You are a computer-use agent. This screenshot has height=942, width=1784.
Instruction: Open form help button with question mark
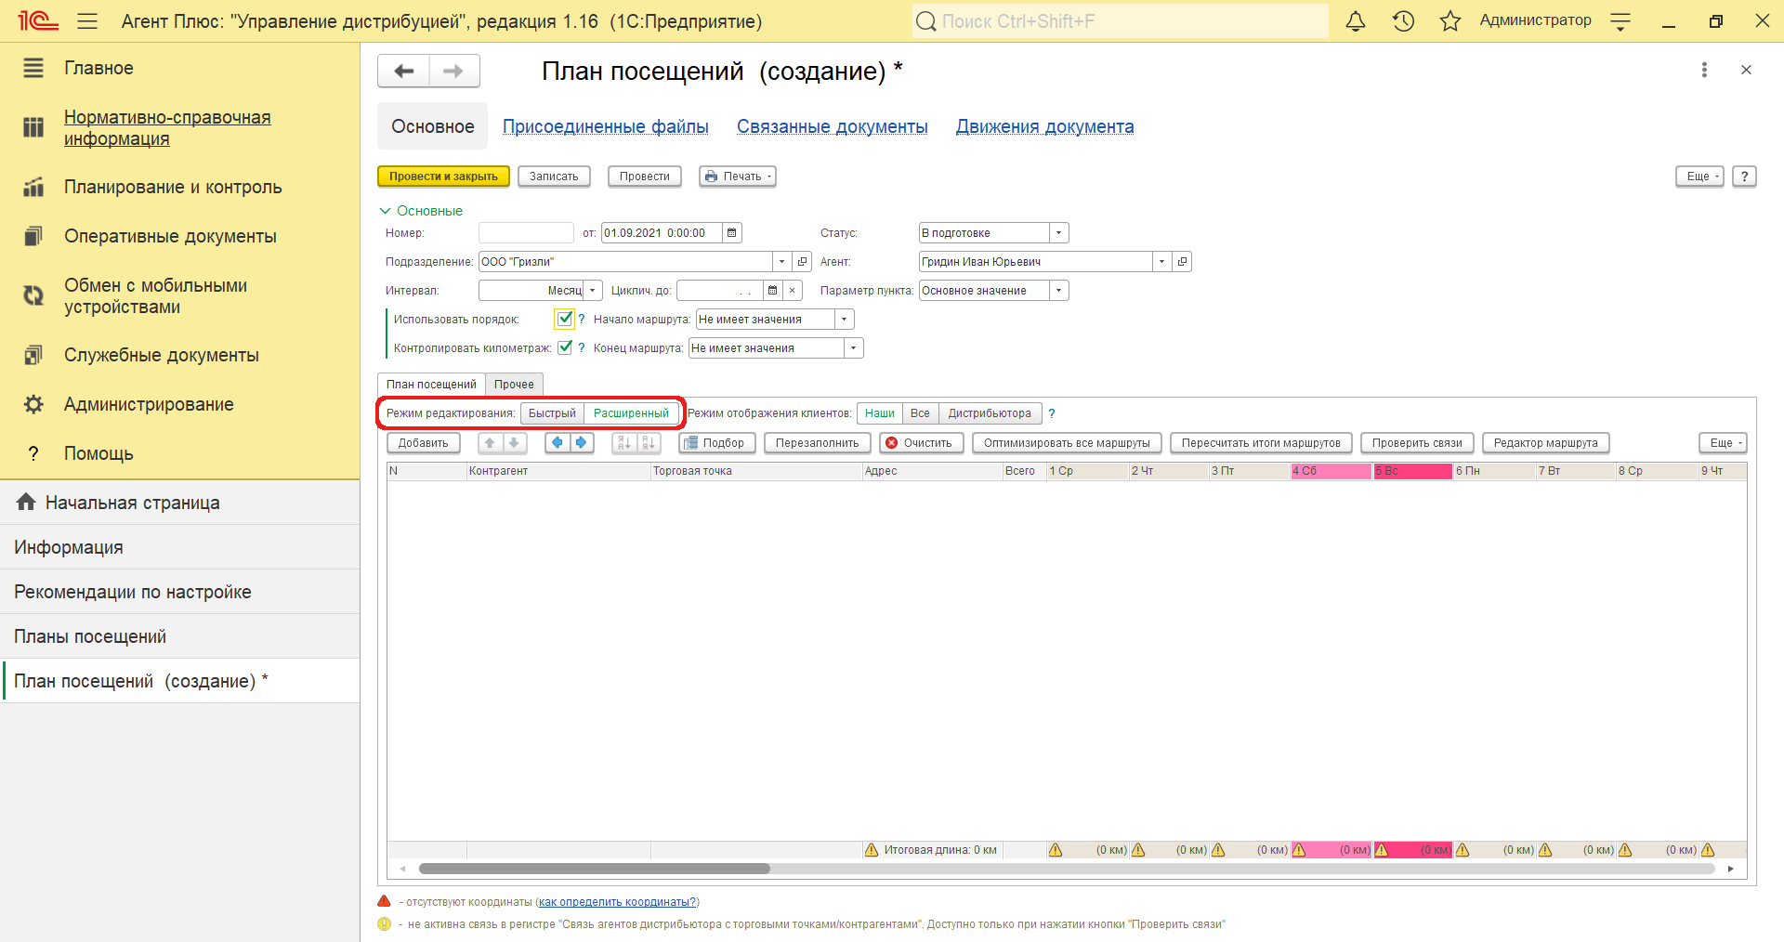1744,177
